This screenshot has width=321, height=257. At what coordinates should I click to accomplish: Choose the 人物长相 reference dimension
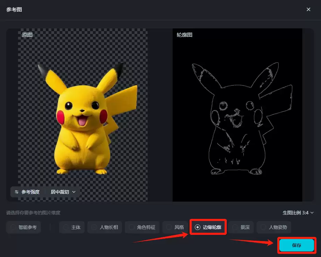pos(105,227)
